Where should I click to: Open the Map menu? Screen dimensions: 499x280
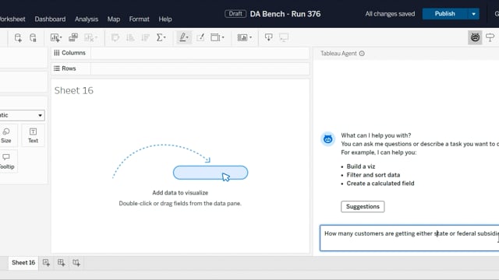click(114, 19)
